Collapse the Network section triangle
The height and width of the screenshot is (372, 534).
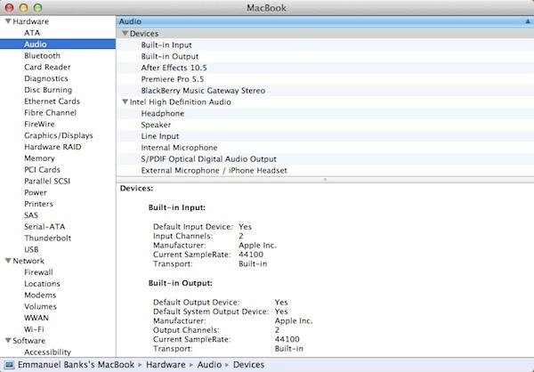8,261
